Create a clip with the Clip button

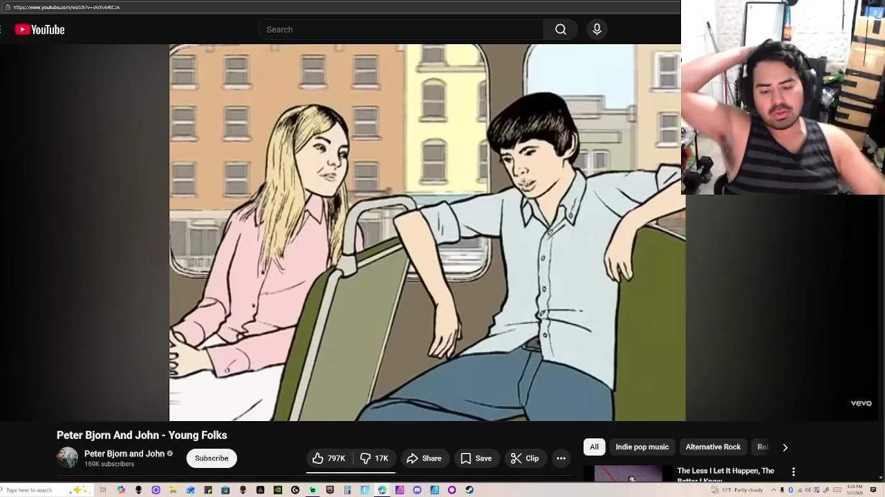tap(524, 458)
